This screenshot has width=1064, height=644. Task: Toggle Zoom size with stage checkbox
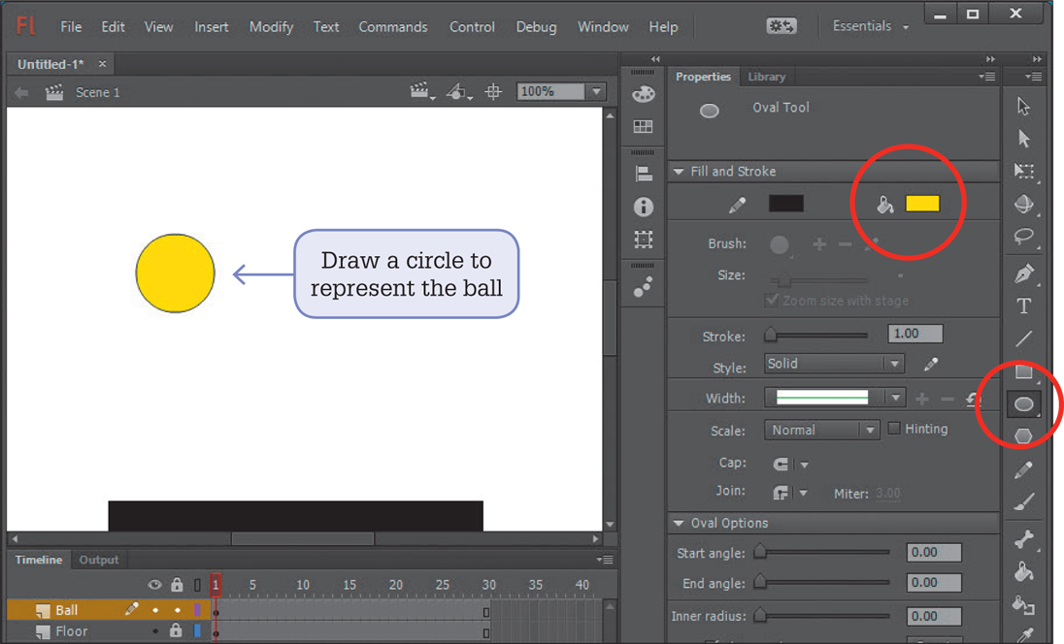(x=772, y=301)
